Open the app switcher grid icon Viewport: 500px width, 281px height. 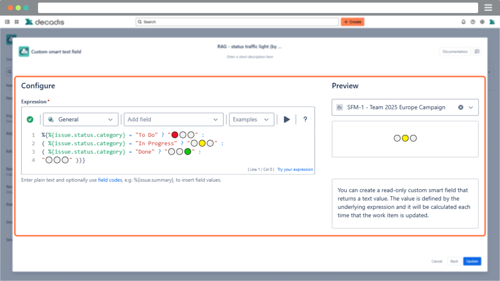click(17, 22)
